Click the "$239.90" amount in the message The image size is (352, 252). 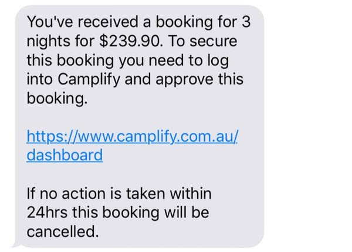(130, 41)
